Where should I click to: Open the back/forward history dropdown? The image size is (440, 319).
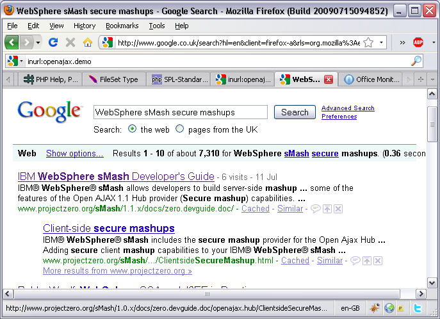[38, 43]
